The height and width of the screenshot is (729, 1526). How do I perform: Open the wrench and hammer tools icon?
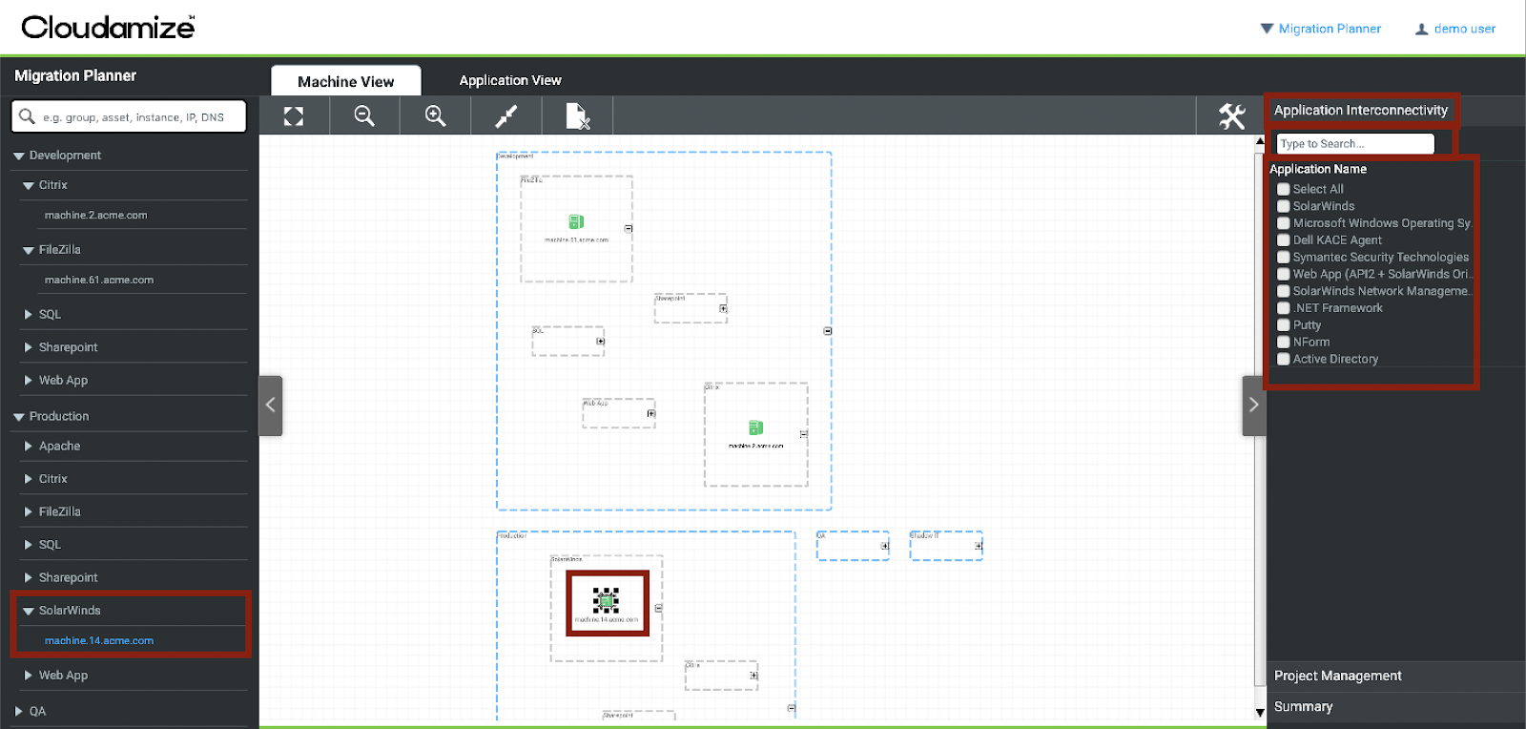coord(1231,116)
